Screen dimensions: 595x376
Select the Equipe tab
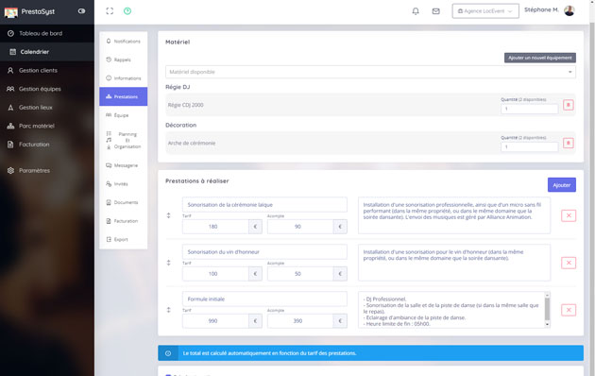coord(124,115)
